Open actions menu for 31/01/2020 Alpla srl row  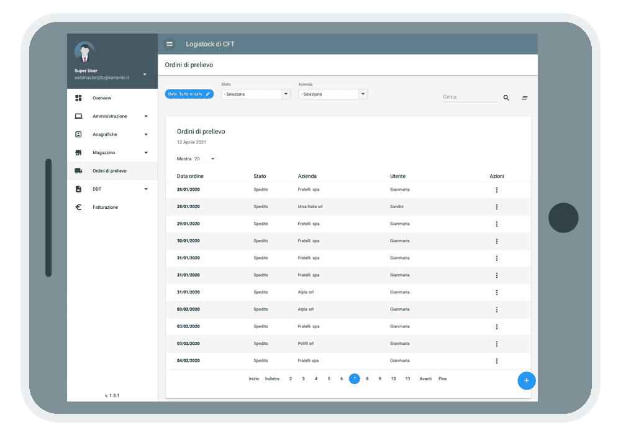[x=497, y=292]
